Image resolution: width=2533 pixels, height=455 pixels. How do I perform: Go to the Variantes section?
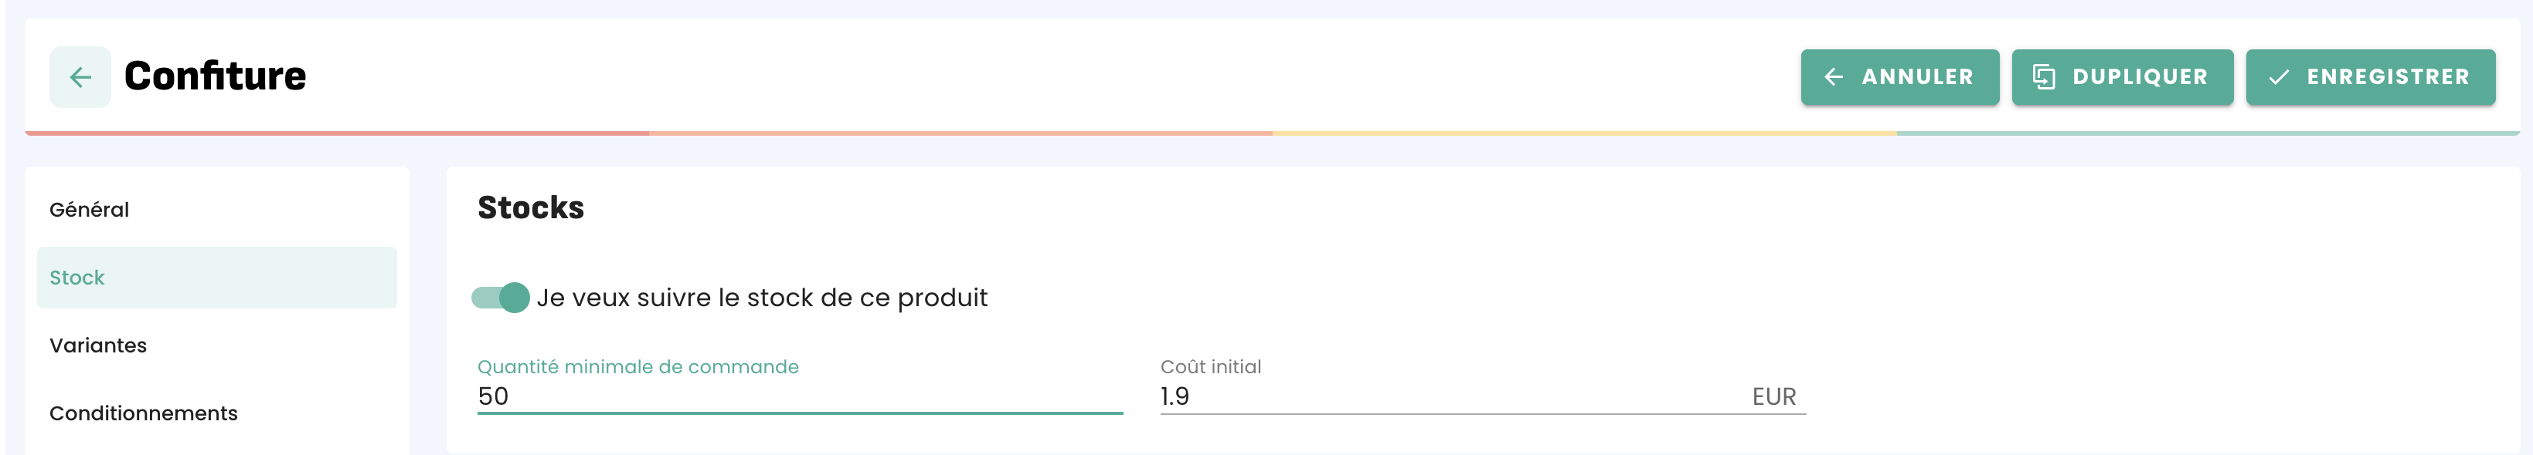point(98,345)
